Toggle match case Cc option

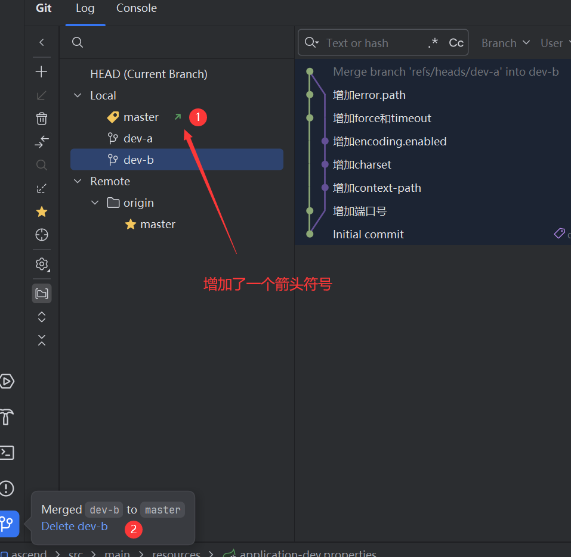(x=456, y=43)
